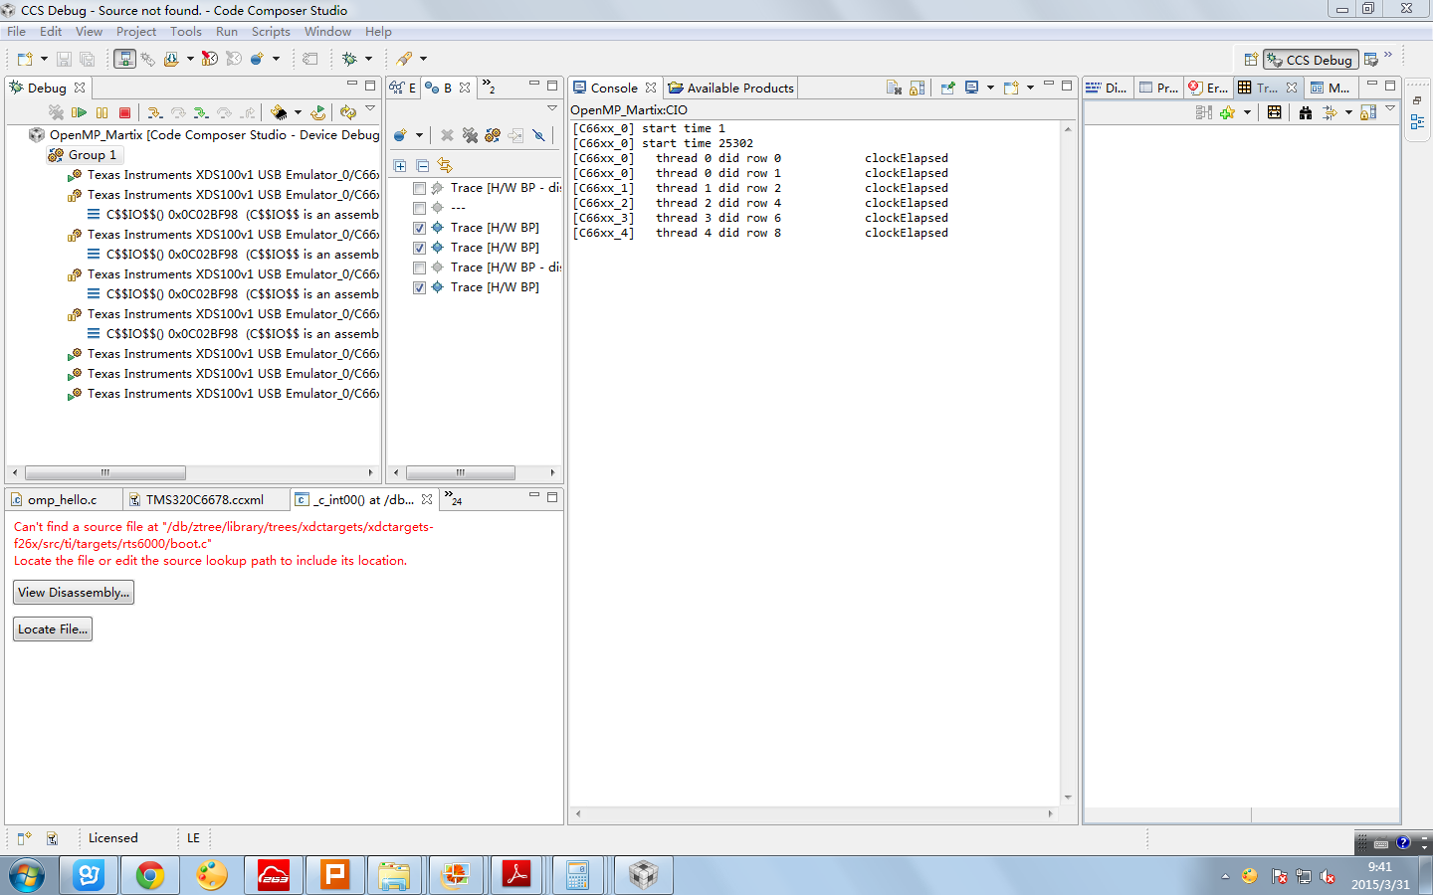Click the Collapse All icon in Breakpoints view
Viewport: 1433px width, 895px height.
422,165
